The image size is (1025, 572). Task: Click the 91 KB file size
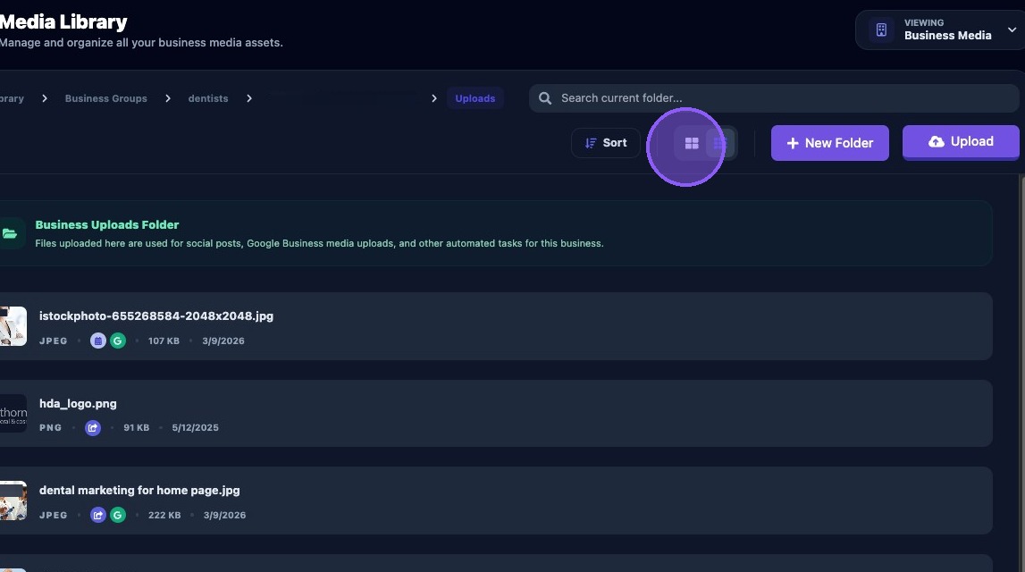tap(137, 427)
